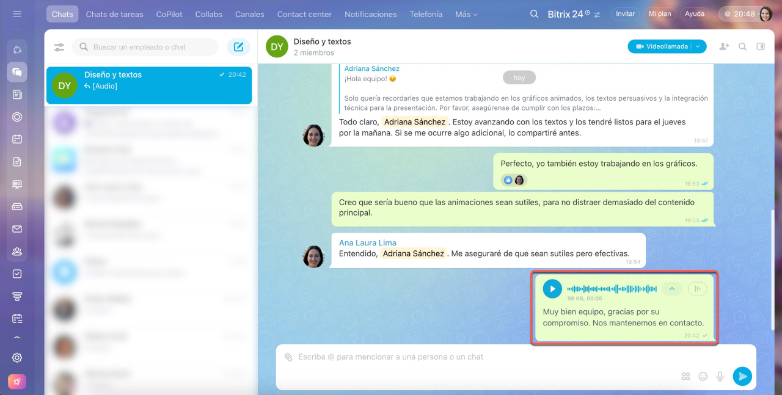Record audio with the microphone icon
This screenshot has width=782, height=395.
pos(720,377)
